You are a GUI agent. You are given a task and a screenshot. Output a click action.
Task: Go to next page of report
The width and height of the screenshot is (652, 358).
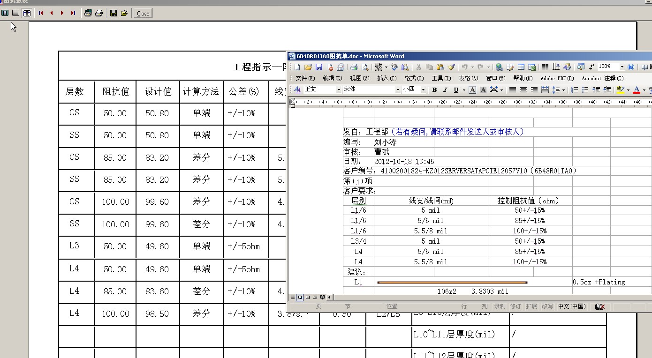62,13
